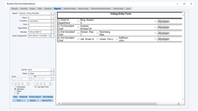Open the Shift tab

[40, 9]
